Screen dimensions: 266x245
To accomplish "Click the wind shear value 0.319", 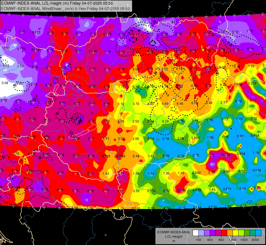I will (252, 83).
